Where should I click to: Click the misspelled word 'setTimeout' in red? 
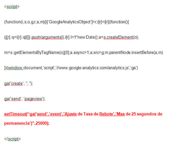click(x=15, y=114)
